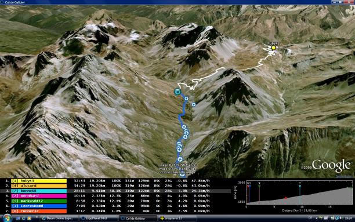
Task: Click green rider 5 marker on elevation profile
Action: (x=259, y=186)
